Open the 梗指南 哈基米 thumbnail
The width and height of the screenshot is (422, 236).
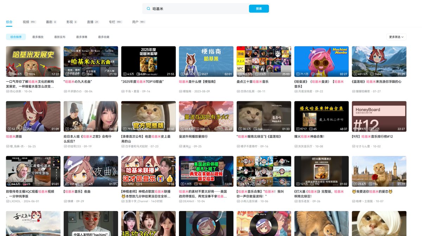206,62
